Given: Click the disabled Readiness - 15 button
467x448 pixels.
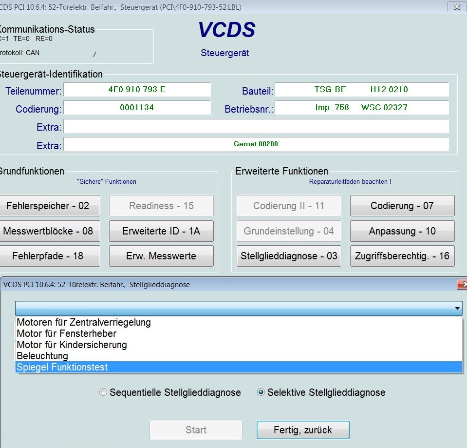Looking at the screenshot, I should pos(161,206).
